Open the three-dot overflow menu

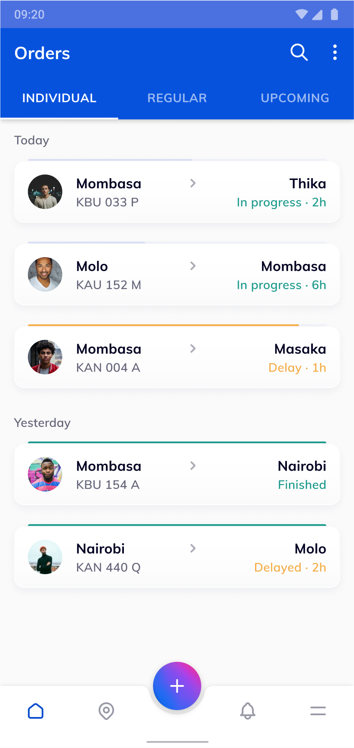[x=335, y=53]
